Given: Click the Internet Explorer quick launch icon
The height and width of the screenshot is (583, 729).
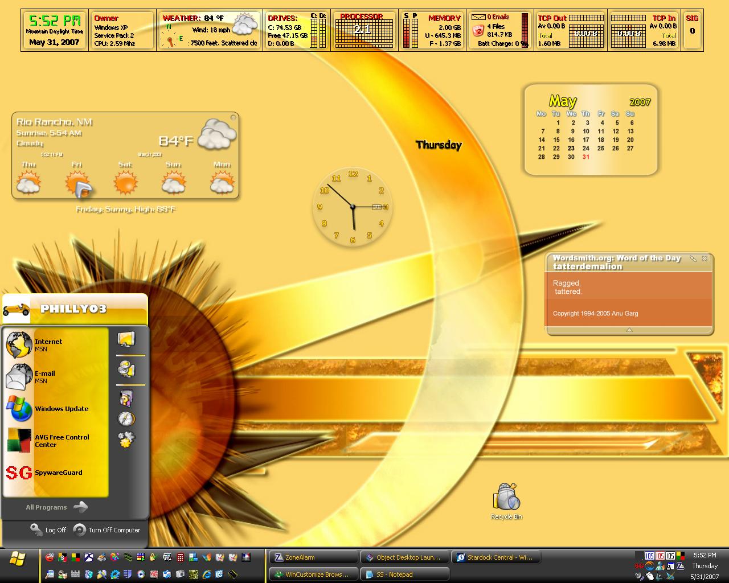Looking at the screenshot, I should 206,574.
